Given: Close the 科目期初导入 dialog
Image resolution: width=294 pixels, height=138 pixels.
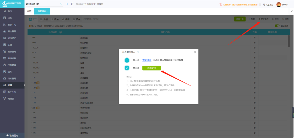Looking at the screenshot, I should click(x=195, y=52).
